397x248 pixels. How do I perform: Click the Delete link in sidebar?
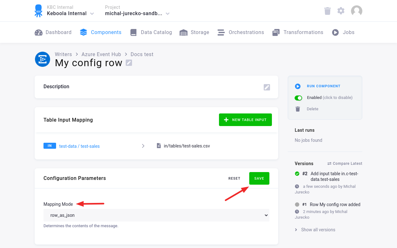pos(313,109)
